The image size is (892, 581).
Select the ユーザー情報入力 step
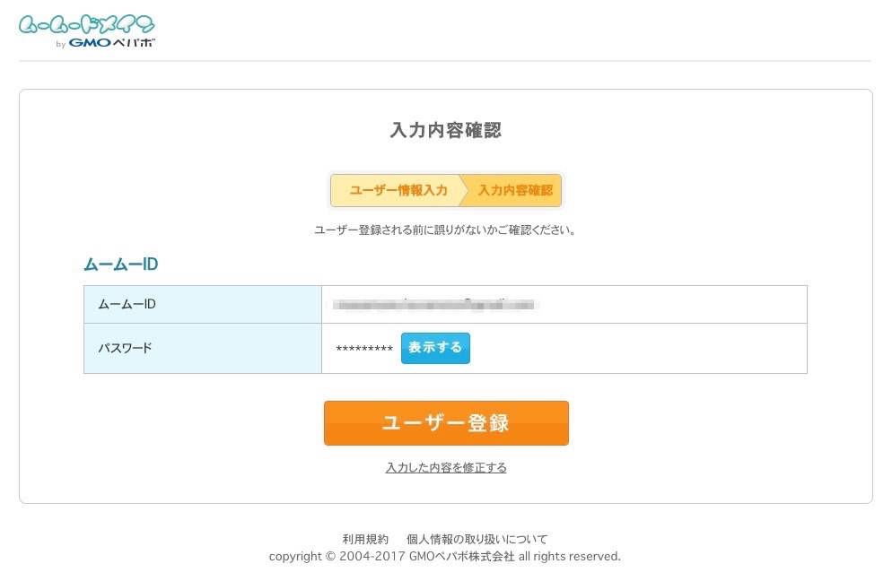pos(398,190)
